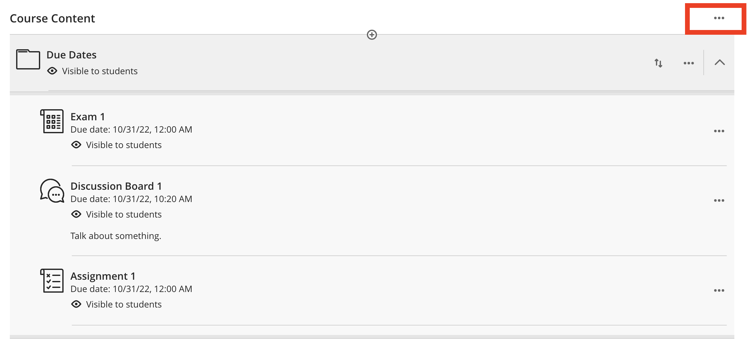Click the Assignment 1 checklist icon
The height and width of the screenshot is (358, 747).
(x=52, y=281)
